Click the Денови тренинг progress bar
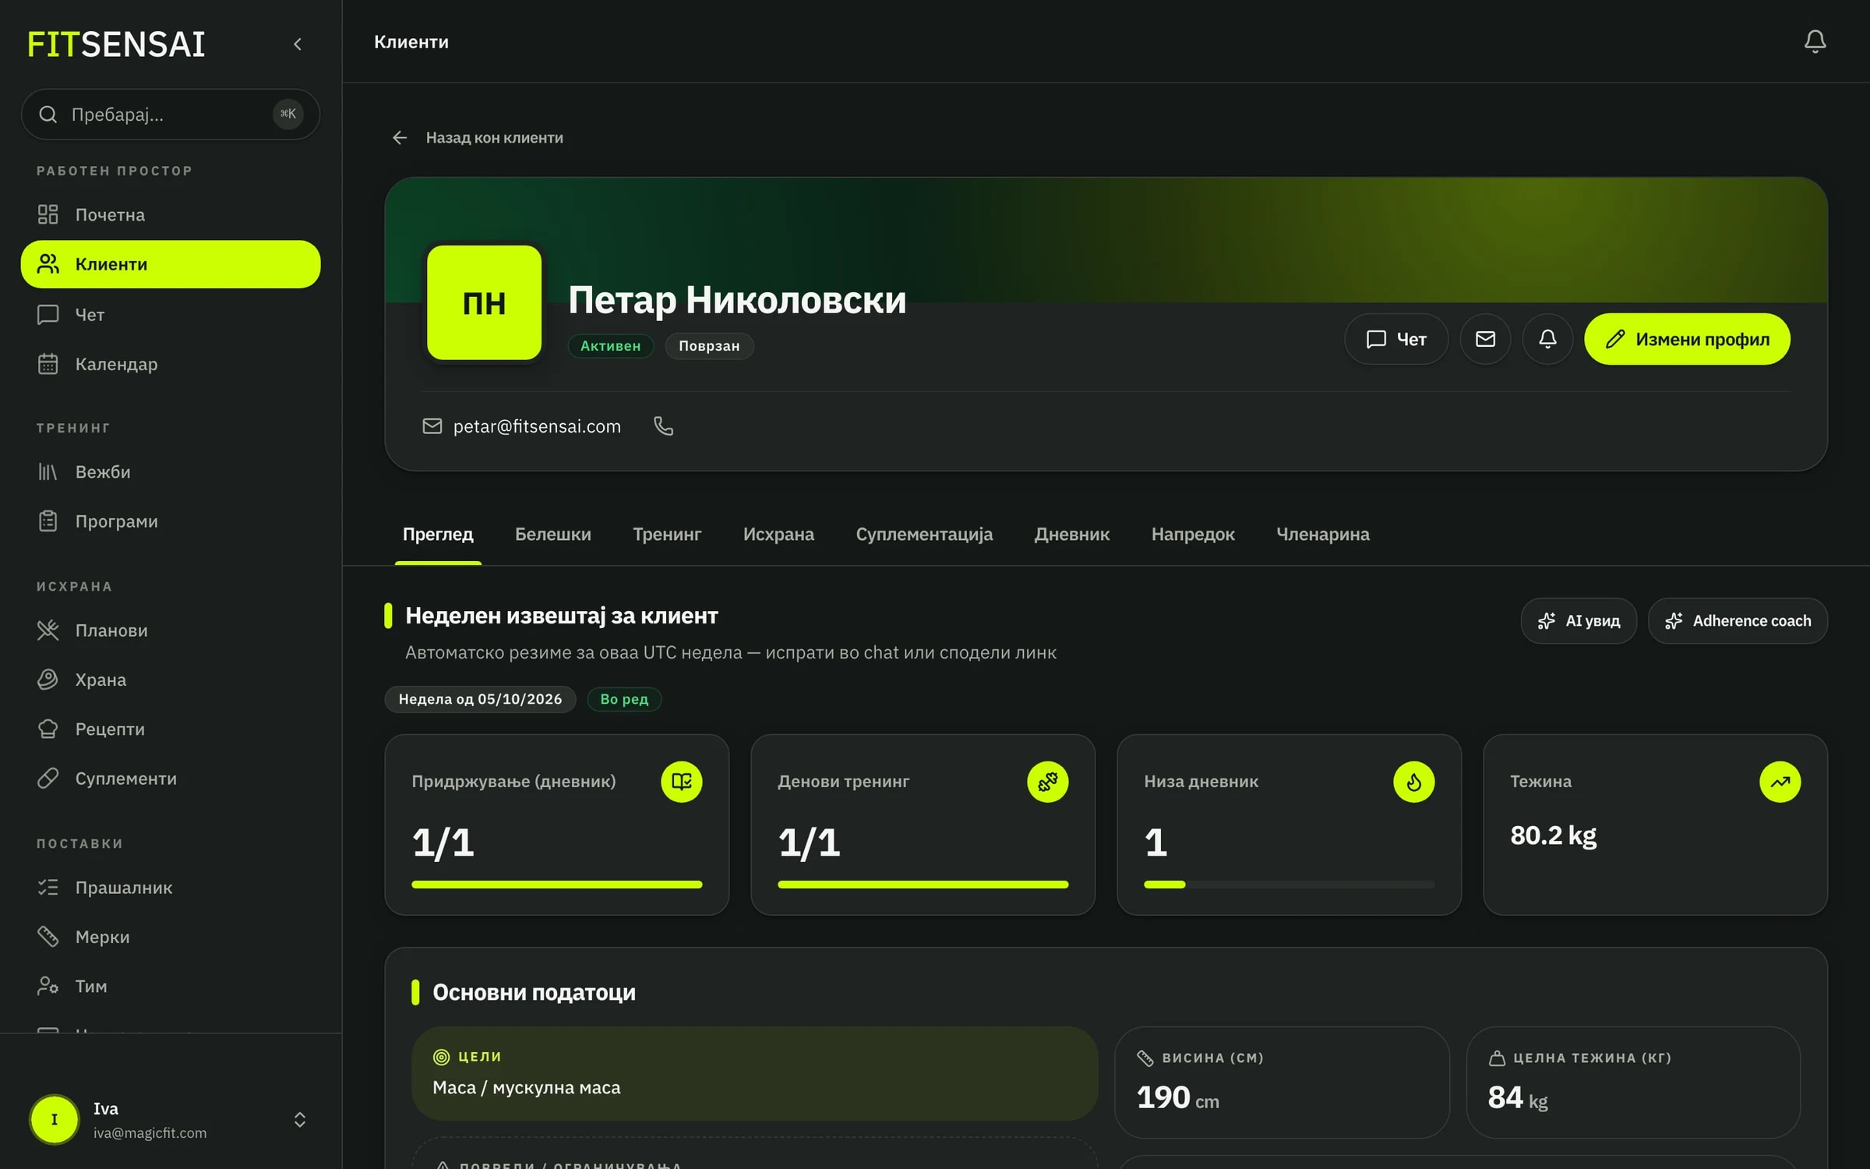The width and height of the screenshot is (1870, 1169). coord(923,885)
